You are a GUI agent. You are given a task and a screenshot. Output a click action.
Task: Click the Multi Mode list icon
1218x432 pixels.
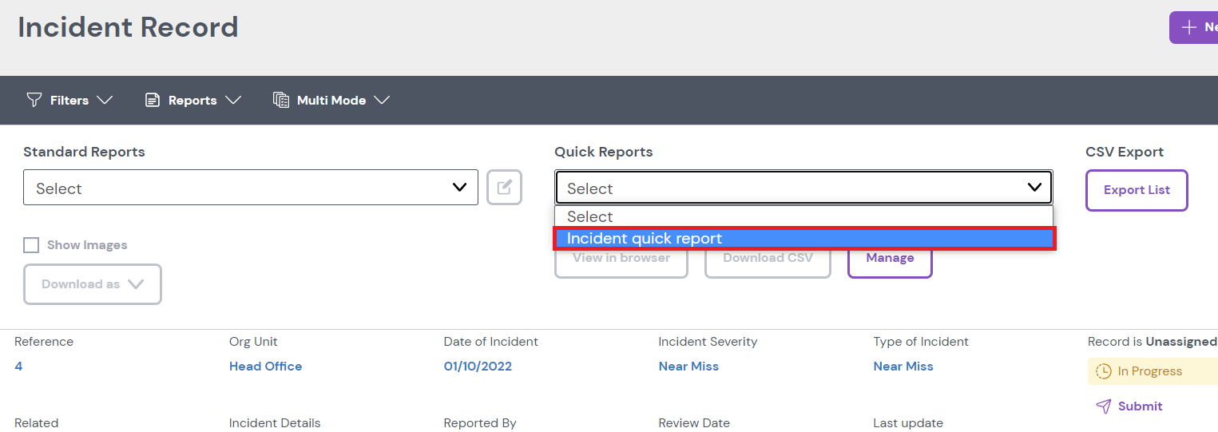pos(281,100)
